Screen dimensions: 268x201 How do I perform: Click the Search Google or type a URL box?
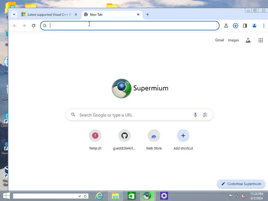point(139,115)
